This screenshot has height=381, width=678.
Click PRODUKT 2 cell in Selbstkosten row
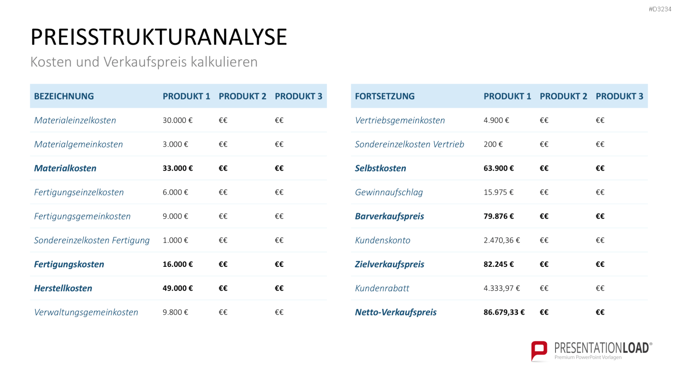[x=544, y=168]
